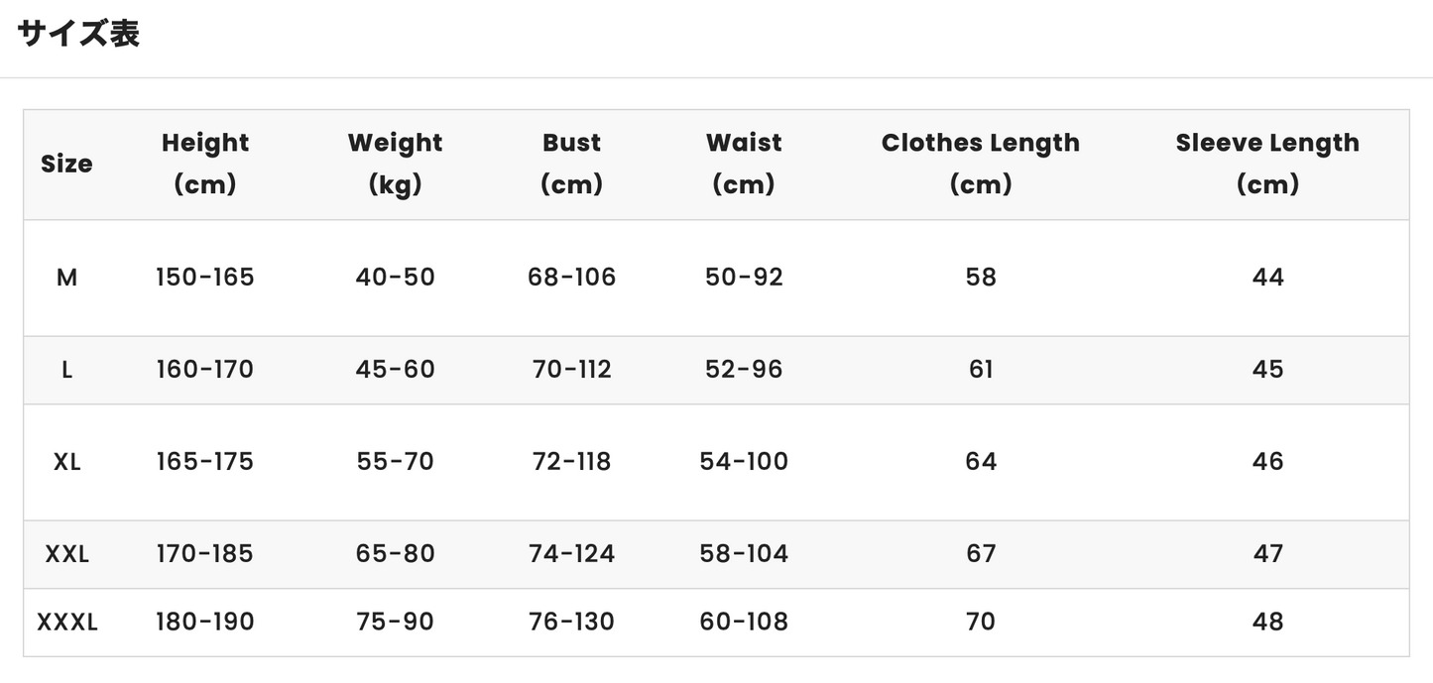Click the 45-60 weight cell
1433x683 pixels.
pyautogui.click(x=395, y=370)
